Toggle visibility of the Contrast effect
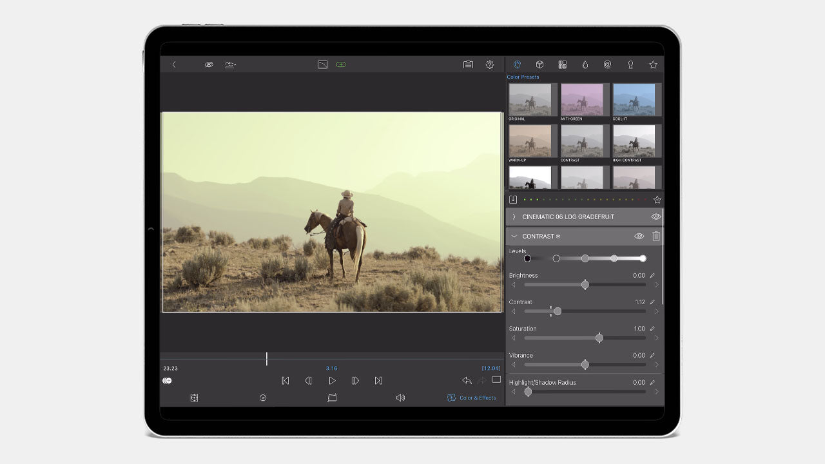 [639, 237]
